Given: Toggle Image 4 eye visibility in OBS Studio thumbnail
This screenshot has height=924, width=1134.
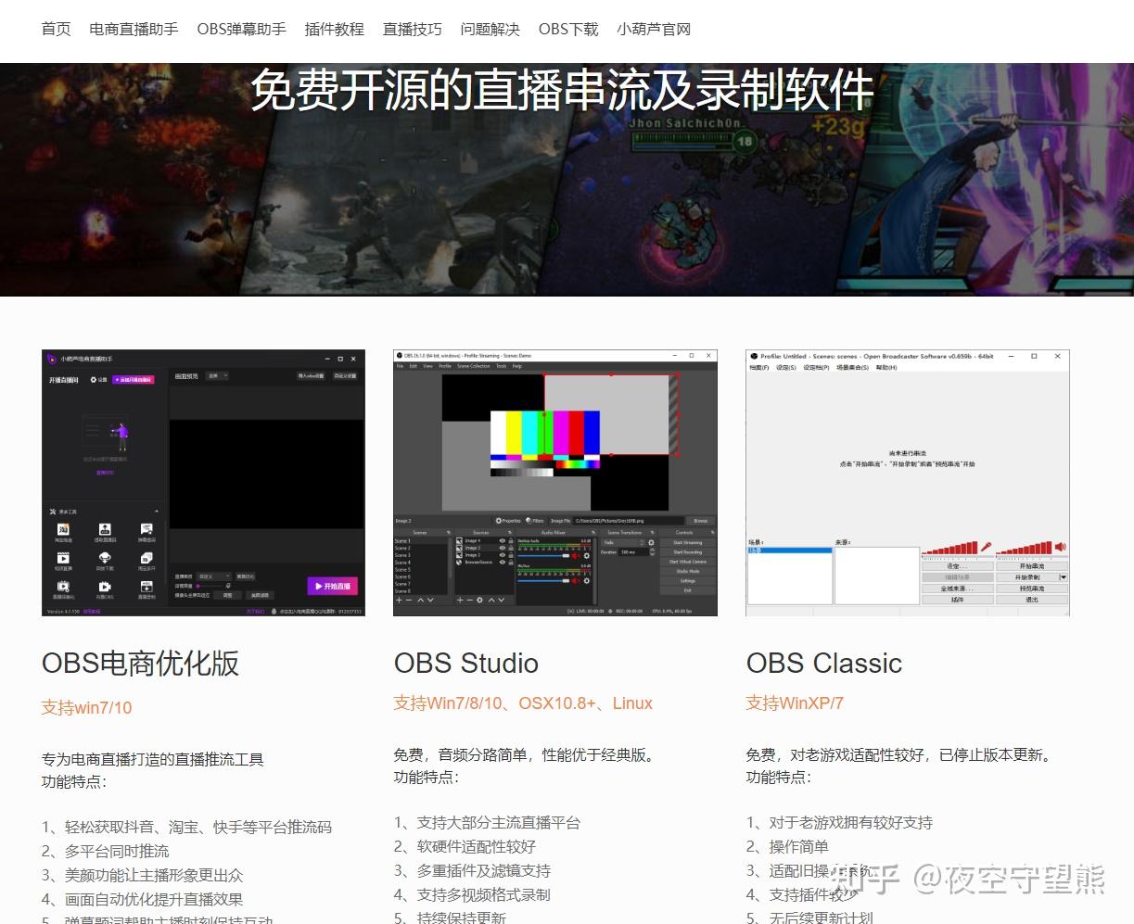Looking at the screenshot, I should [503, 541].
